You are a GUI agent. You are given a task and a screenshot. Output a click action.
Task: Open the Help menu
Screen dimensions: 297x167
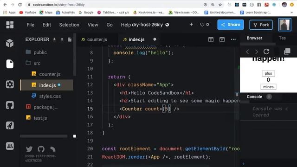126,25
